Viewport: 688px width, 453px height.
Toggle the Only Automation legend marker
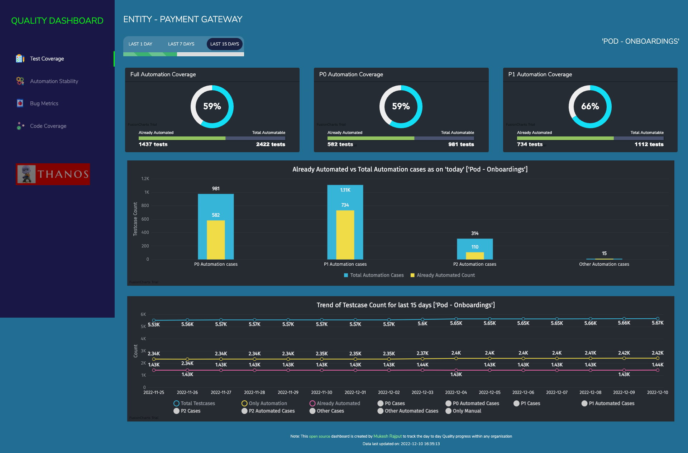244,403
